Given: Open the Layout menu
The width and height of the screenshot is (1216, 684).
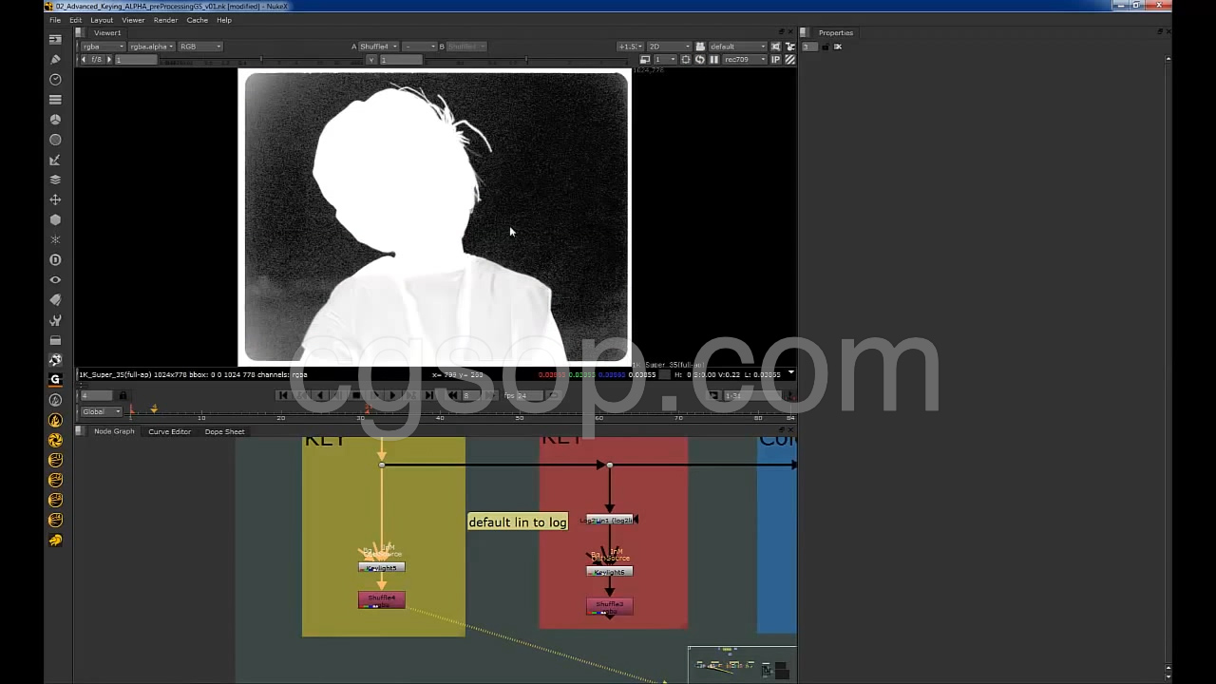Looking at the screenshot, I should [x=102, y=20].
